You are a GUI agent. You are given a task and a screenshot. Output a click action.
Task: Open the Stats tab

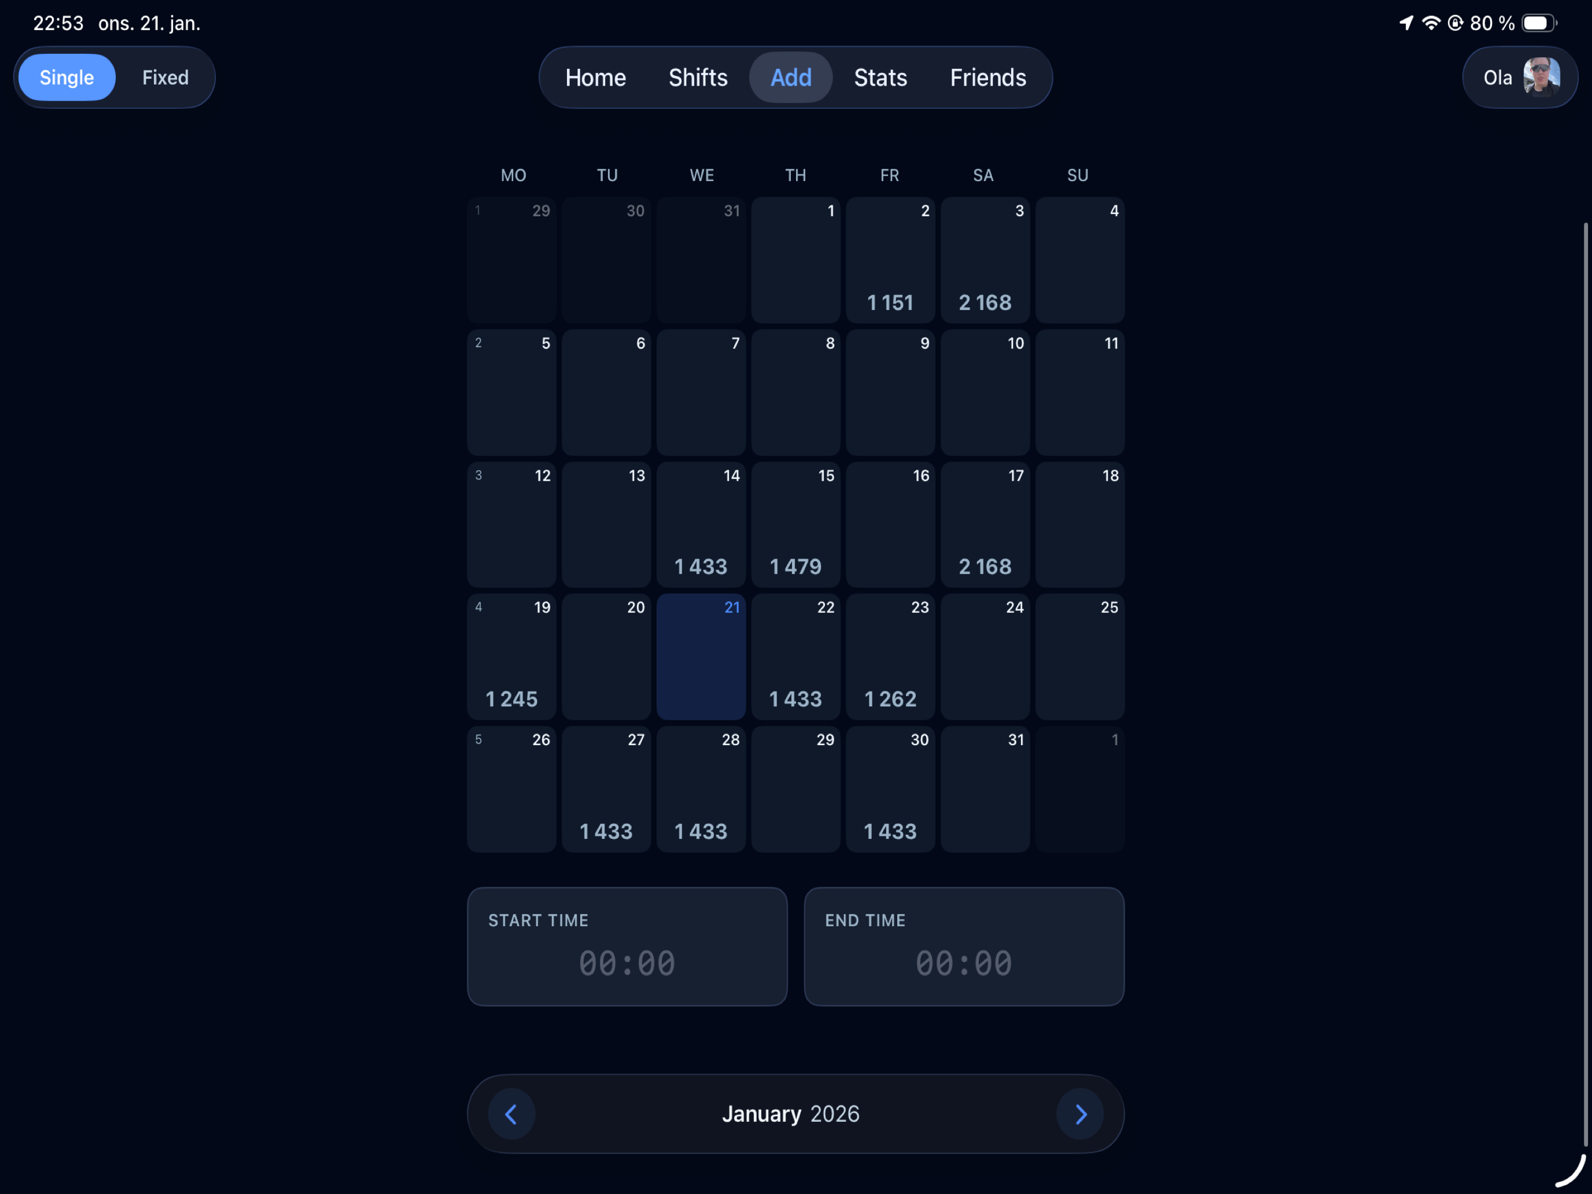pos(880,77)
